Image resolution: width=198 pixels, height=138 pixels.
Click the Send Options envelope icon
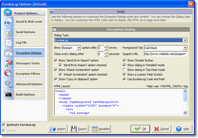(x=9, y=32)
